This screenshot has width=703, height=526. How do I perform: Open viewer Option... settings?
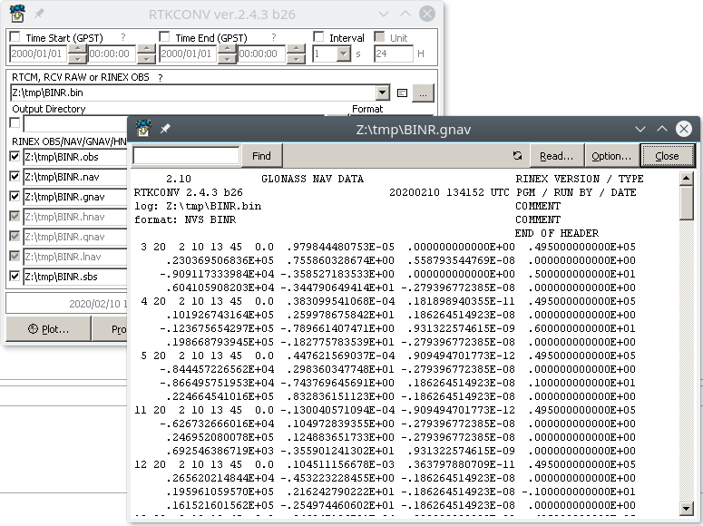click(611, 156)
